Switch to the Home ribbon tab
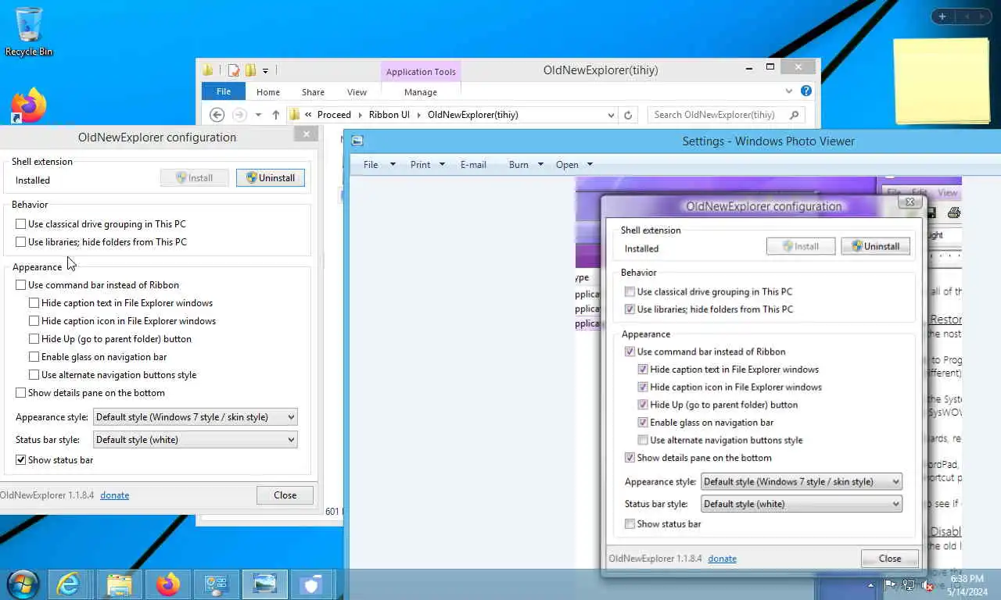 point(268,92)
